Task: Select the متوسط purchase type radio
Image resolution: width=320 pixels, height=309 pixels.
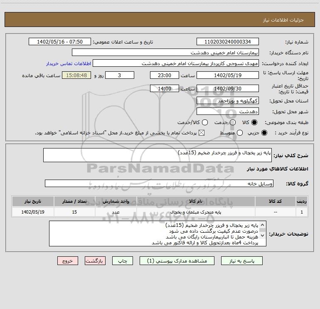Action: point(240,133)
